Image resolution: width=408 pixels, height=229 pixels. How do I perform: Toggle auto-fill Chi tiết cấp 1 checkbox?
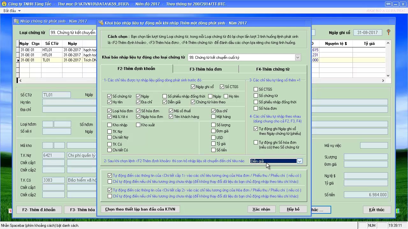pos(110,175)
